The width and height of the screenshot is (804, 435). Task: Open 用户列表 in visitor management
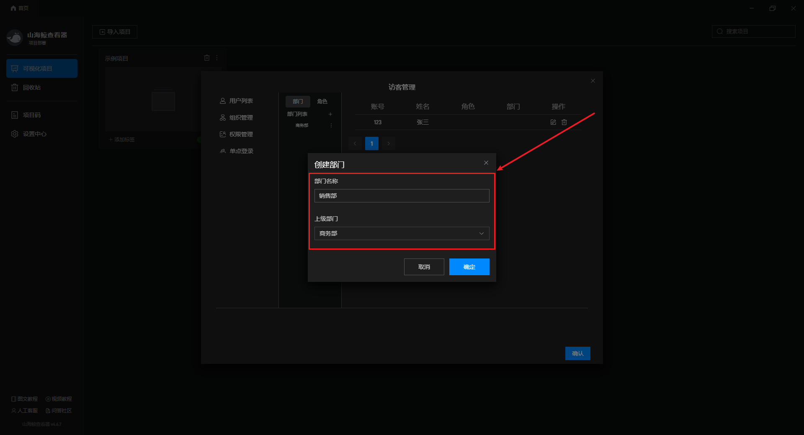(241, 101)
